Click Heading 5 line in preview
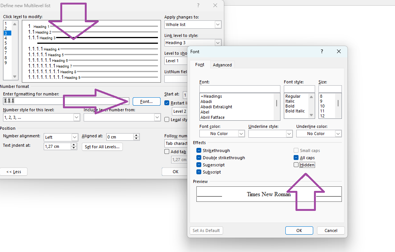Screen dimensions: 395x252 coord(93,54)
